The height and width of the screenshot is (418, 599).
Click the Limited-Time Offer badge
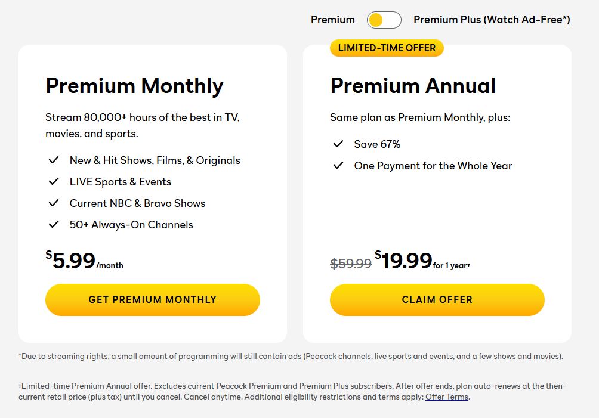[x=387, y=48]
